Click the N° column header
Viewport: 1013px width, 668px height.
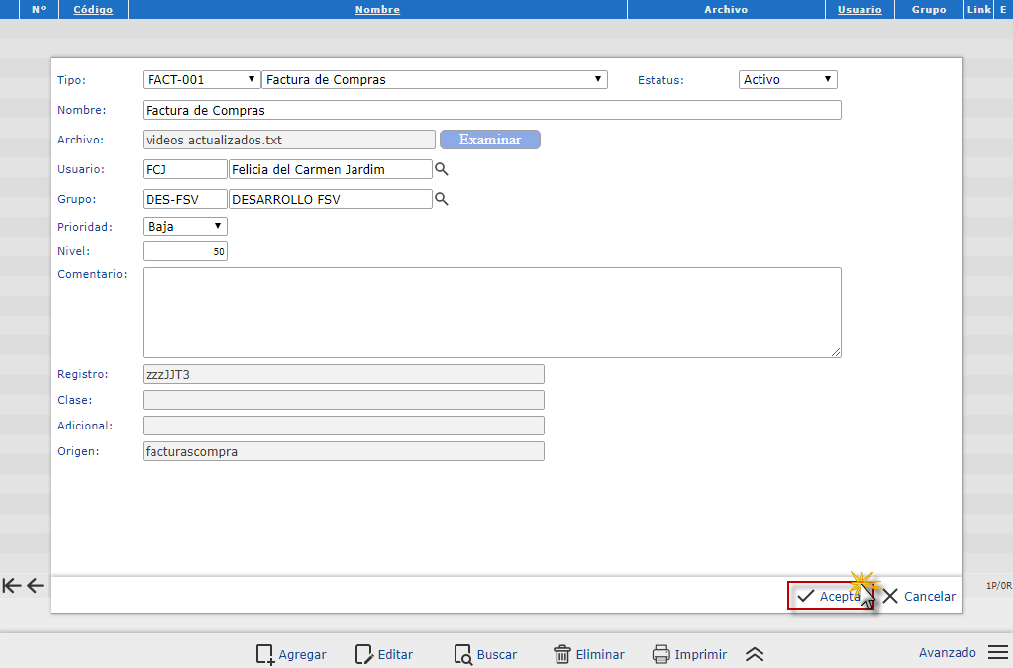39,9
